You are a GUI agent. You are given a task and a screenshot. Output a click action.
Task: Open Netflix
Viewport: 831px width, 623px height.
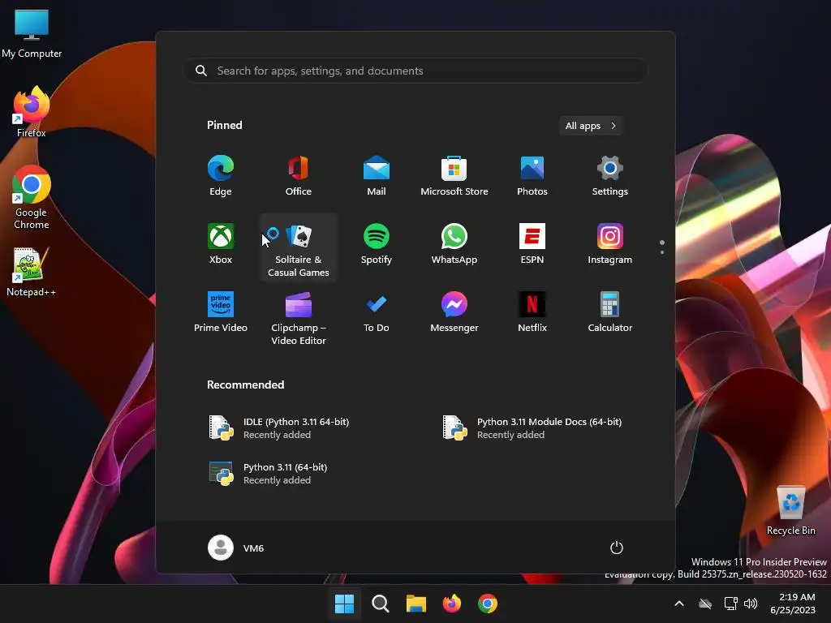532,312
